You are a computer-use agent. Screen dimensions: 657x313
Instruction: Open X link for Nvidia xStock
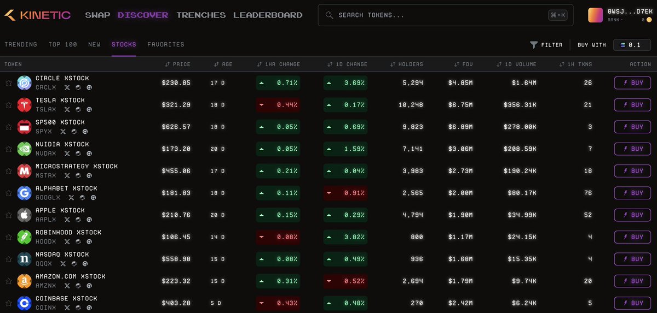pos(67,153)
